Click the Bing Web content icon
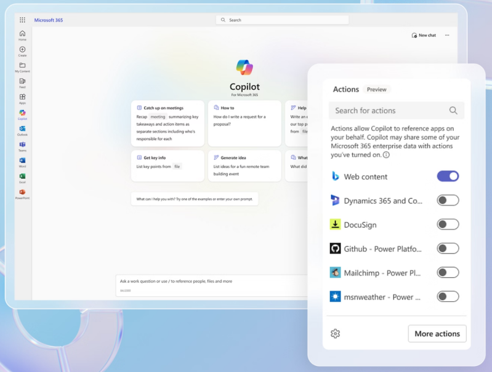This screenshot has height=372, width=492. 335,176
